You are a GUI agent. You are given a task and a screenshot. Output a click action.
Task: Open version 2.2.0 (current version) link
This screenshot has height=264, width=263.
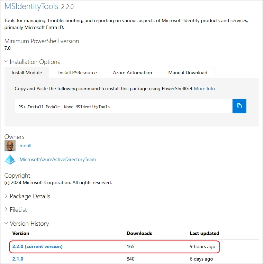tap(37, 246)
